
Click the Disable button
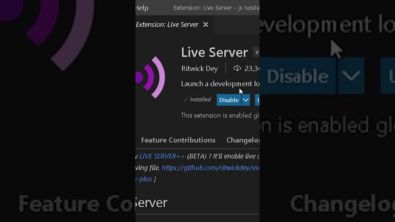coord(229,100)
